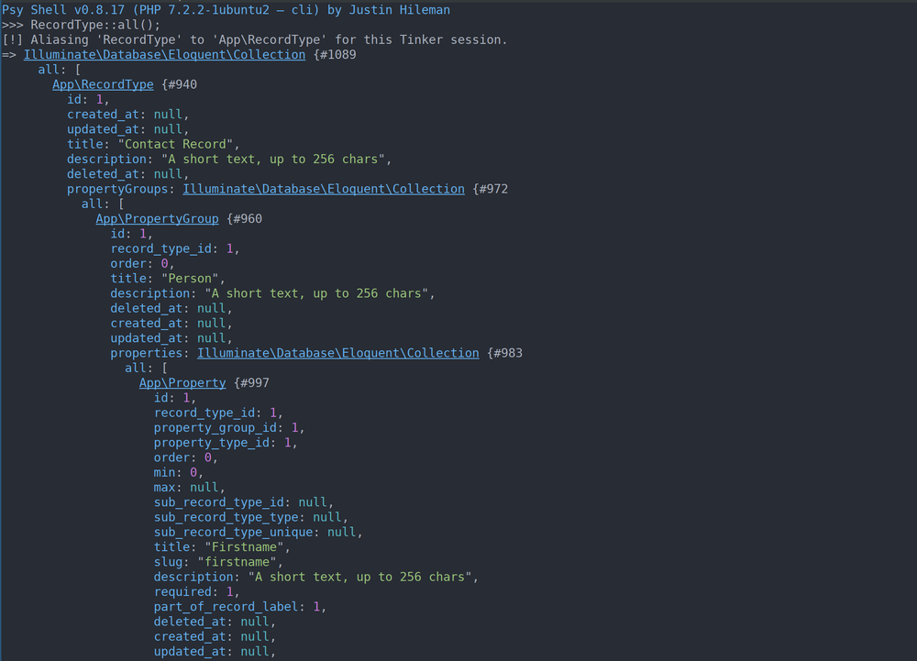The width and height of the screenshot is (917, 661).
Task: Click the Property description string value
Action: tap(359, 577)
